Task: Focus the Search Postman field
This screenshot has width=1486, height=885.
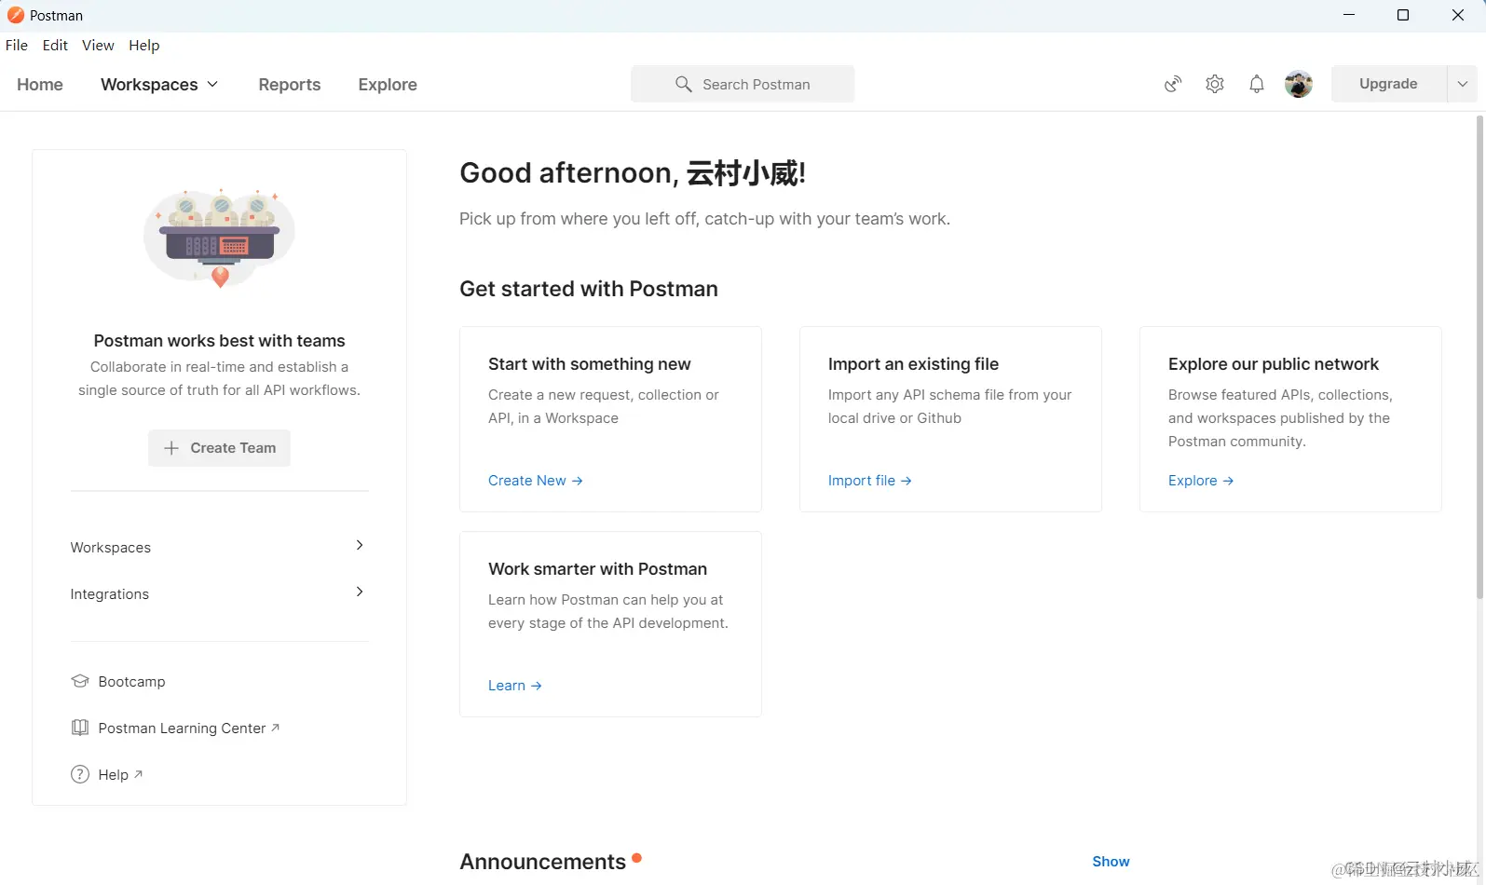Action: coord(743,84)
